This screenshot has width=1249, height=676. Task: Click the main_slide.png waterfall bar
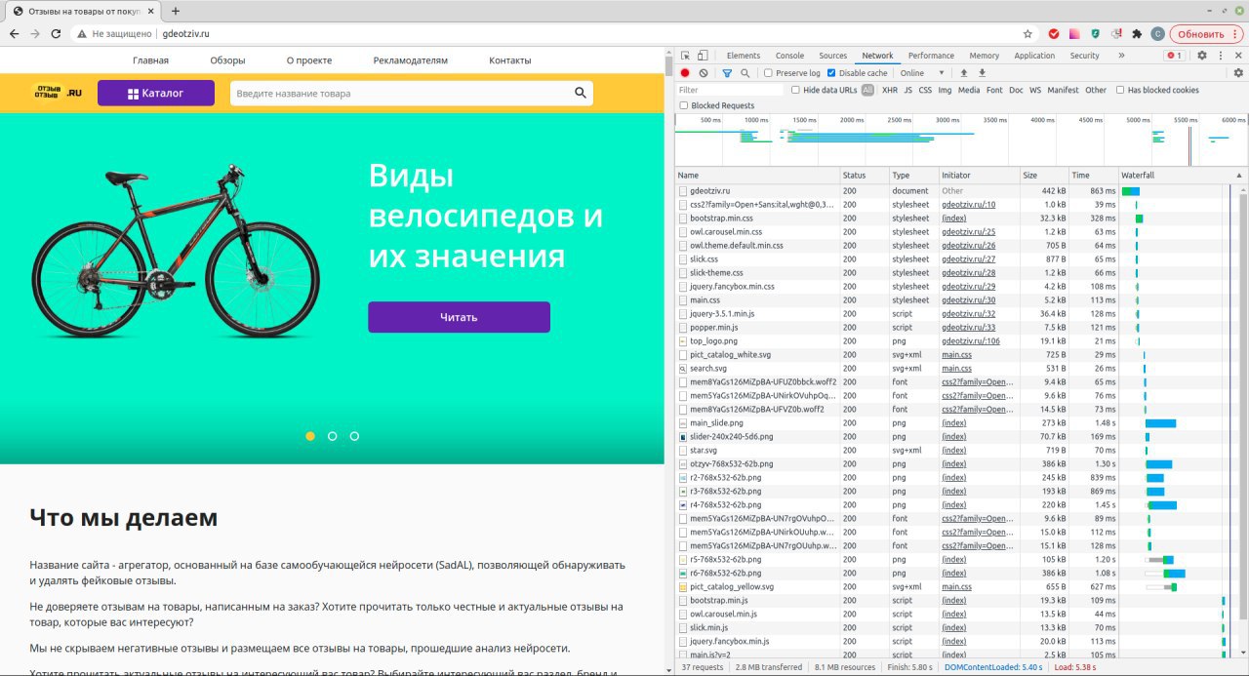coord(1160,423)
